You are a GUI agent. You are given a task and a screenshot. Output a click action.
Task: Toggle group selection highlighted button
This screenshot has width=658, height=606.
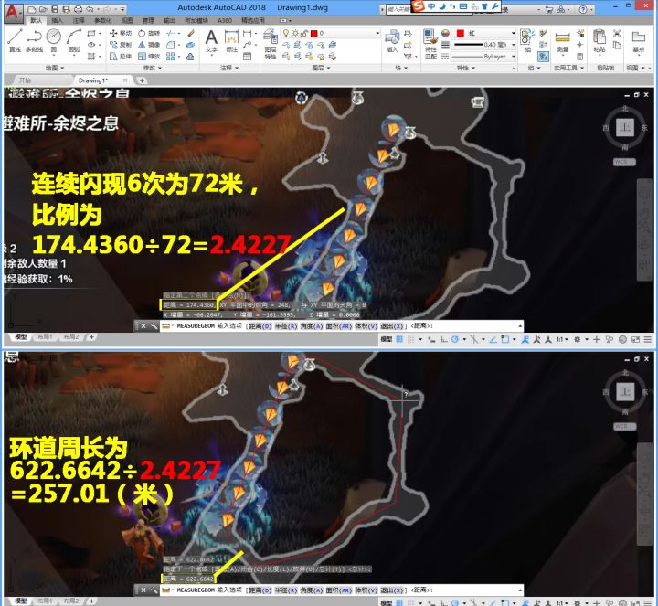tap(543, 56)
